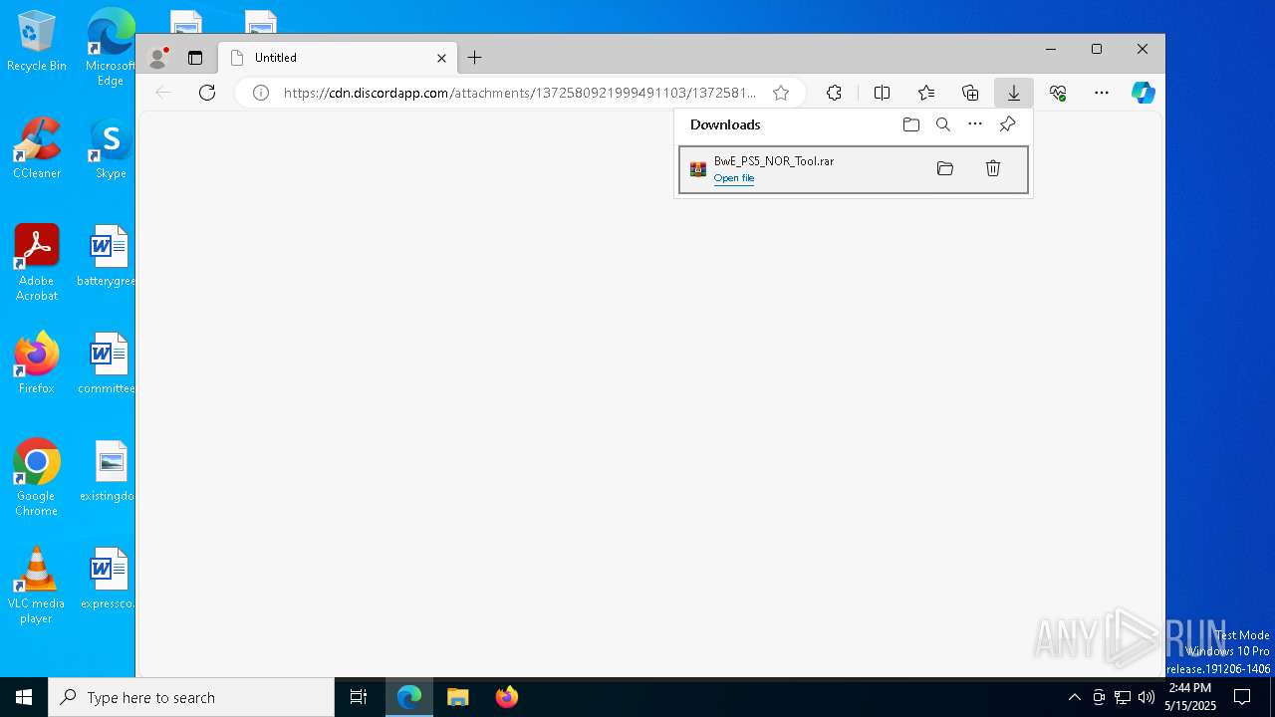
Task: Click Edge icon in taskbar
Action: [409, 697]
